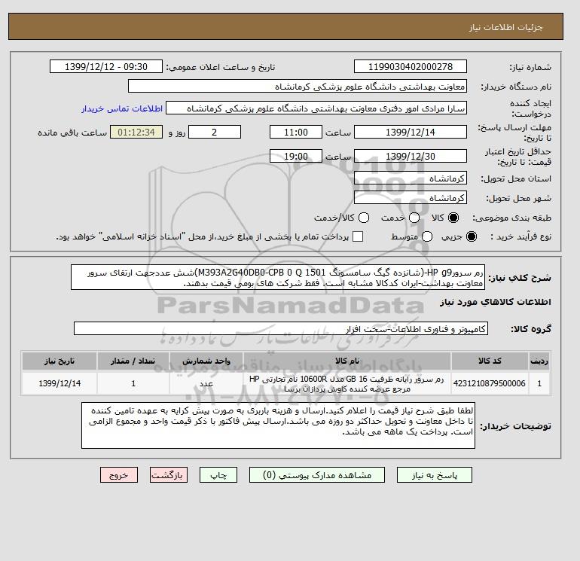Click the بازگشت back button
The image size is (580, 561).
tap(169, 475)
